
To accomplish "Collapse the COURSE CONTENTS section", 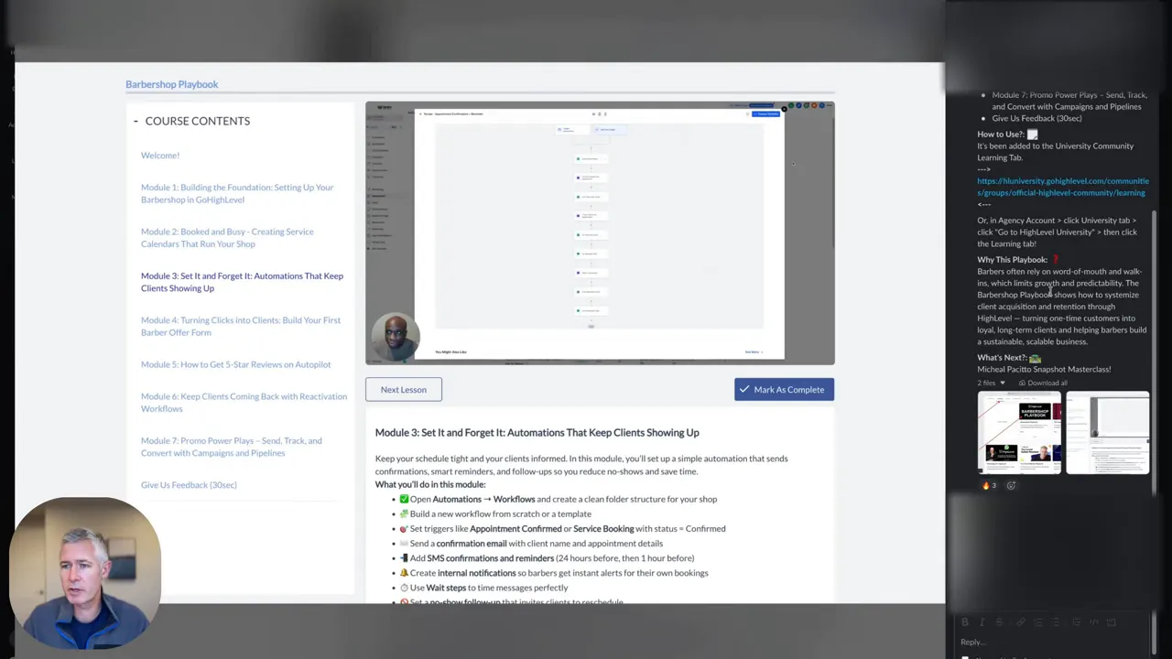I will tap(136, 121).
